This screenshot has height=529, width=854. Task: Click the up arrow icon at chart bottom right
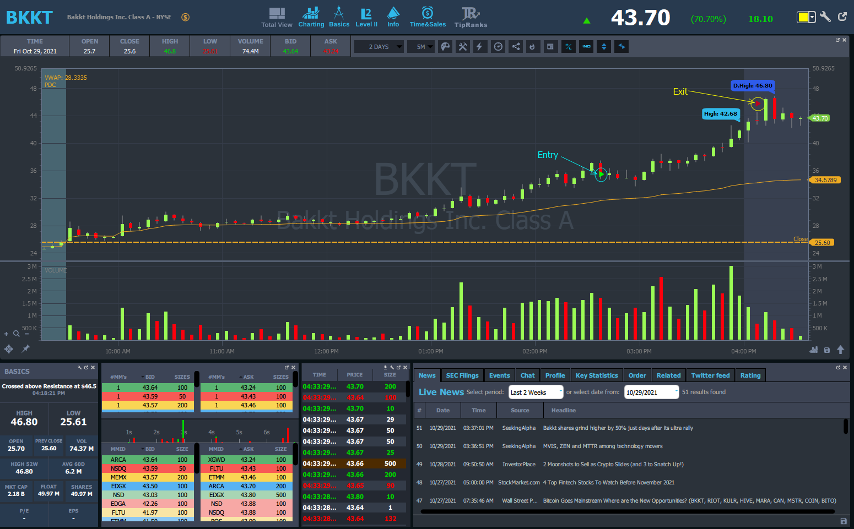840,350
